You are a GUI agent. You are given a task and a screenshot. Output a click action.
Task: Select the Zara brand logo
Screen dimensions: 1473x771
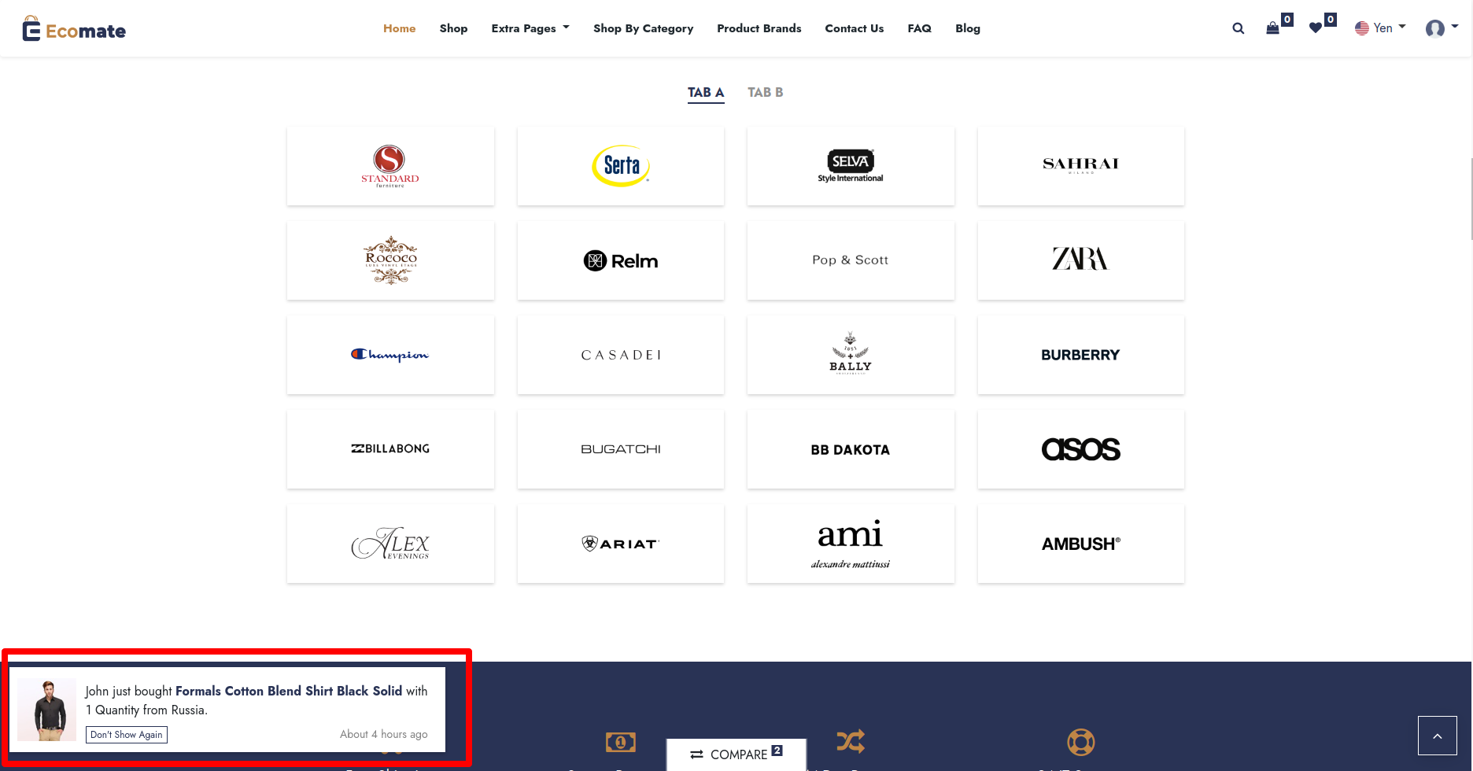(x=1081, y=260)
